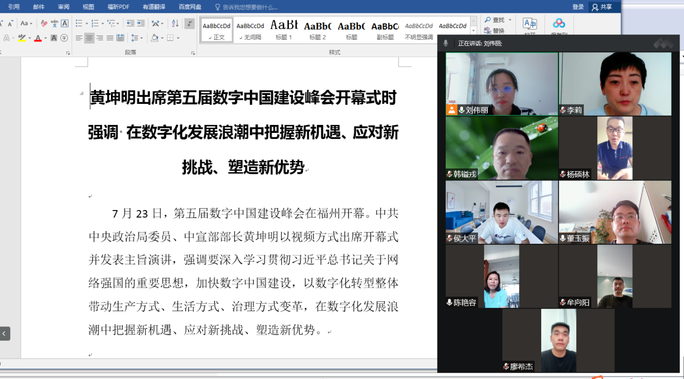Increase paragraph indent
Viewport: 684px width, 379px height.
pos(141,24)
